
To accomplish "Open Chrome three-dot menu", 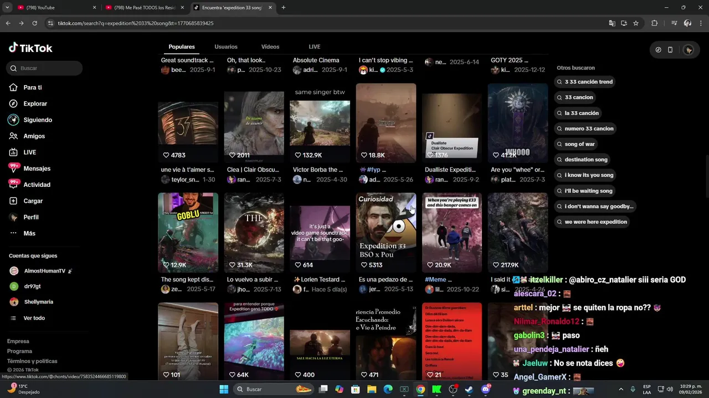I will point(701,23).
